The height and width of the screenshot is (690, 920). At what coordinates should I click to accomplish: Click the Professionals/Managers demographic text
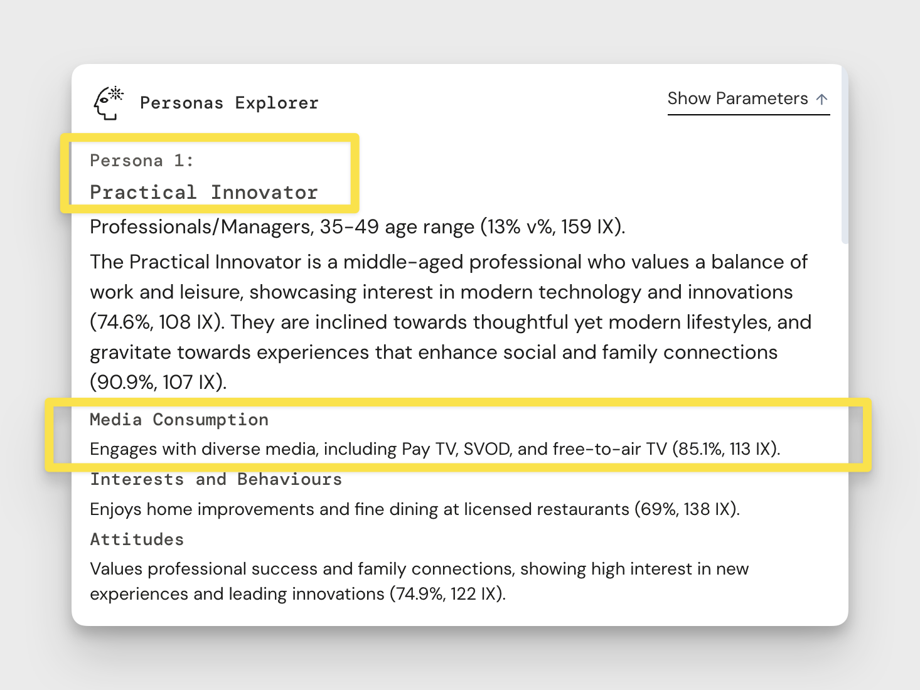coord(201,226)
